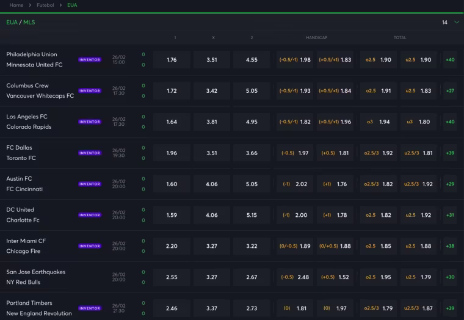Open Philadelphia Union team name

pos(32,54)
